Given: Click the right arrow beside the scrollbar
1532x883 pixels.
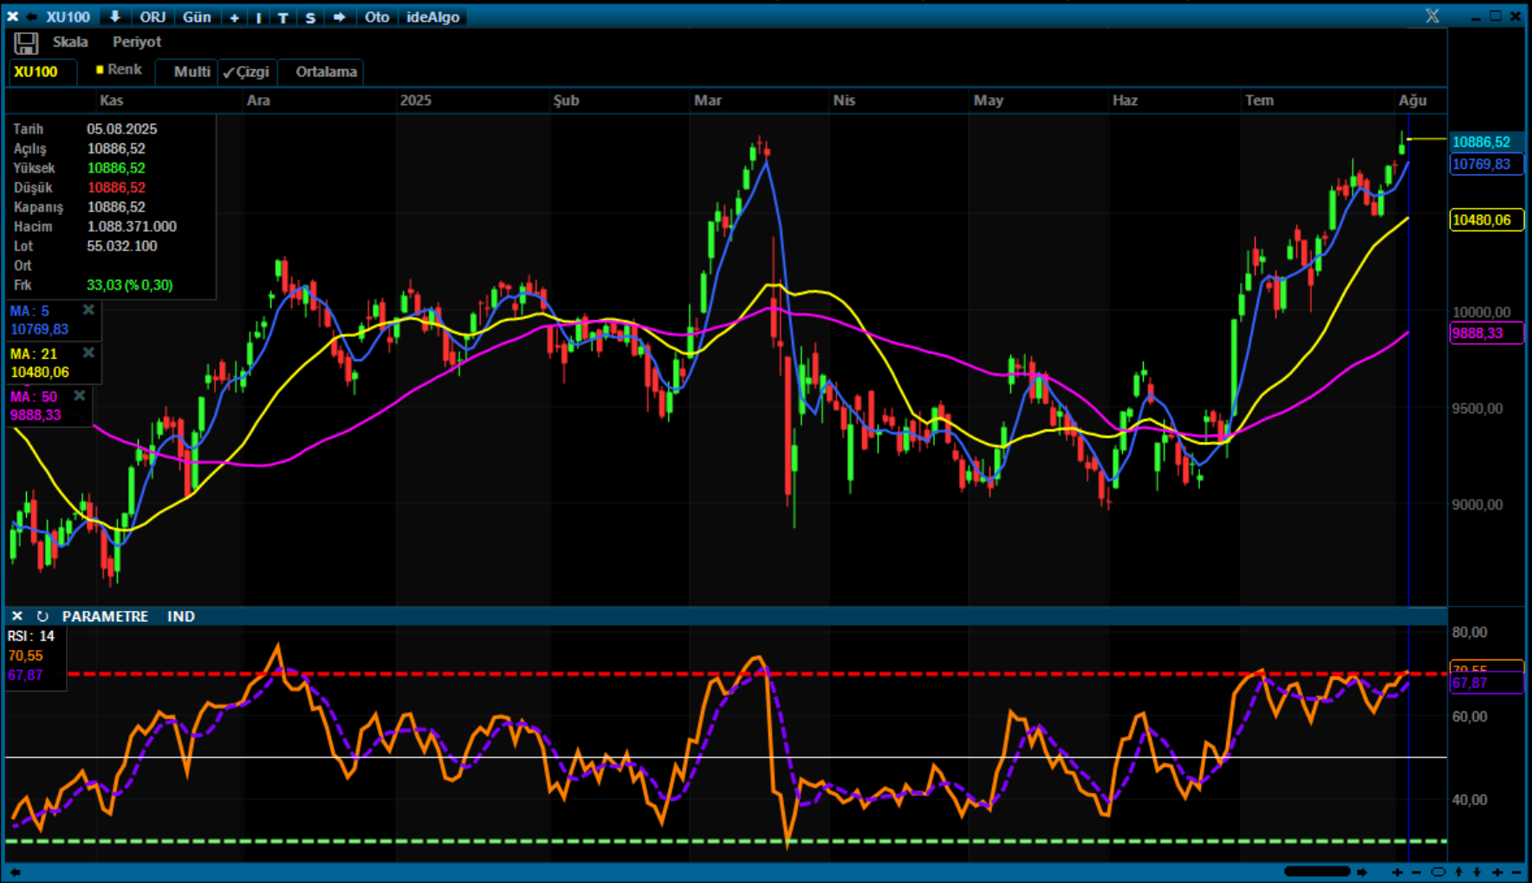Looking at the screenshot, I should pos(1362,872).
